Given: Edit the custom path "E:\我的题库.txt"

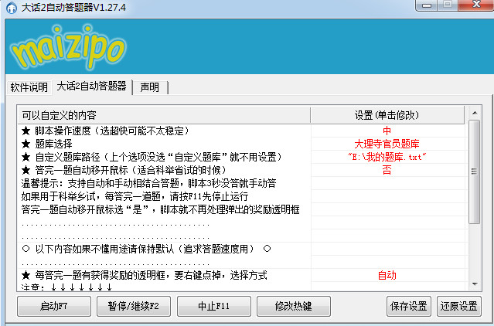Looking at the screenshot, I should 387,157.
